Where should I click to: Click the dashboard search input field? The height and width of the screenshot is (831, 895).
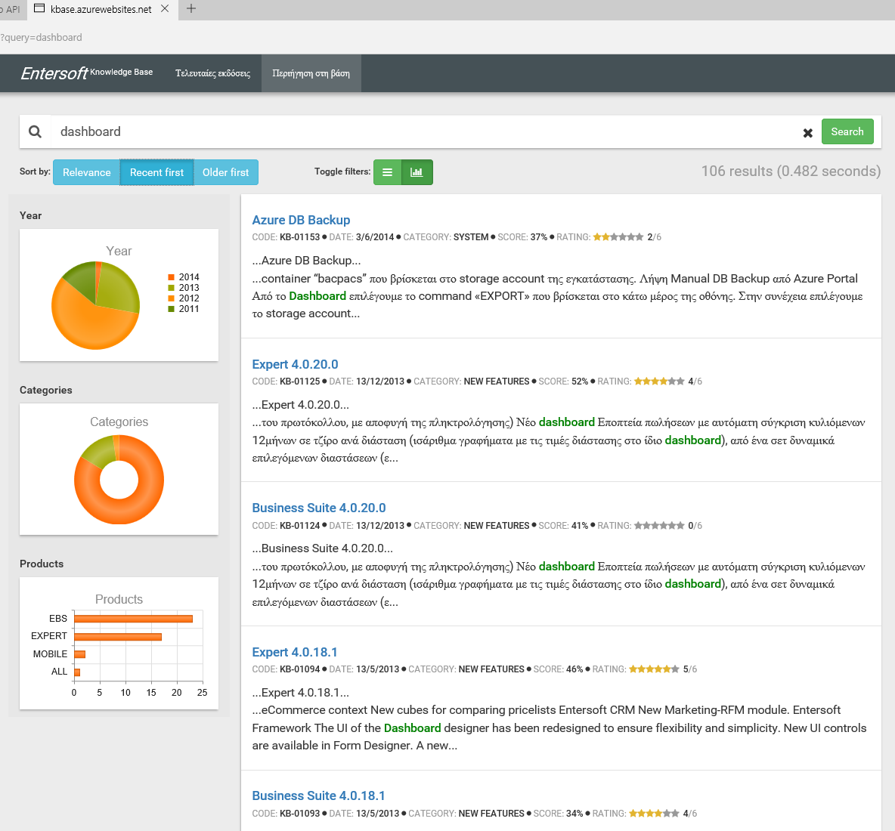pyautogui.click(x=423, y=131)
